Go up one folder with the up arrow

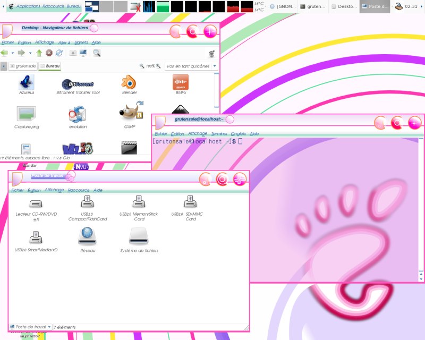tap(39, 53)
